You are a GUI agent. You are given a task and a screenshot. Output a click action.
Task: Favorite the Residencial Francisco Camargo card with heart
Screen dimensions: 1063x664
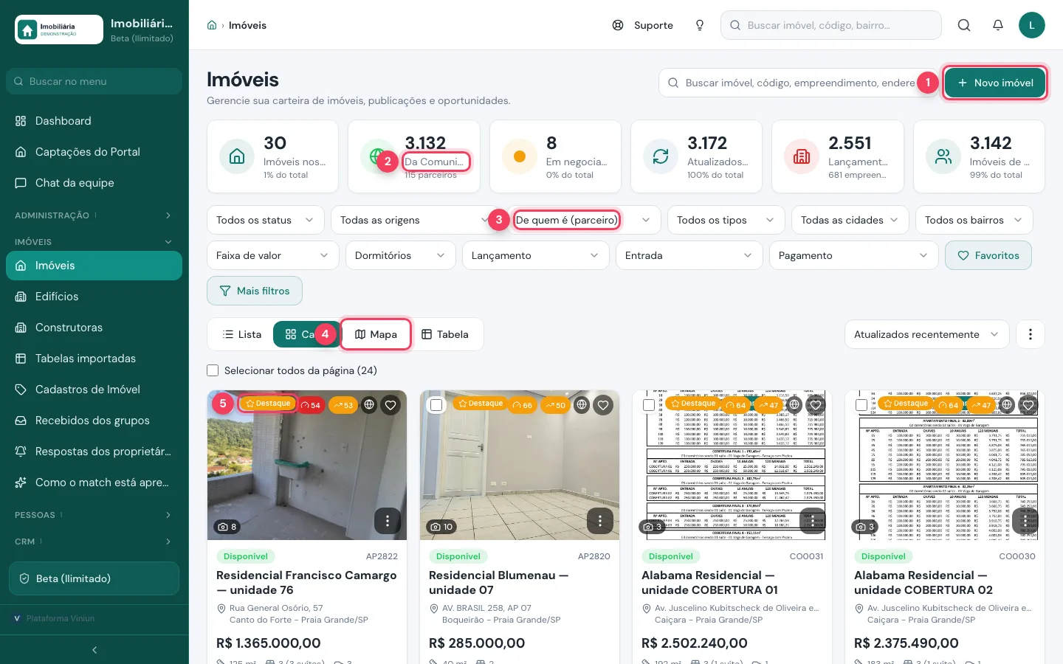click(x=391, y=404)
